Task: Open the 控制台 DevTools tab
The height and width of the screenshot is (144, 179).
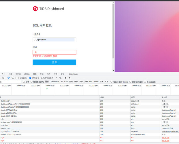Action: [x=18, y=74]
